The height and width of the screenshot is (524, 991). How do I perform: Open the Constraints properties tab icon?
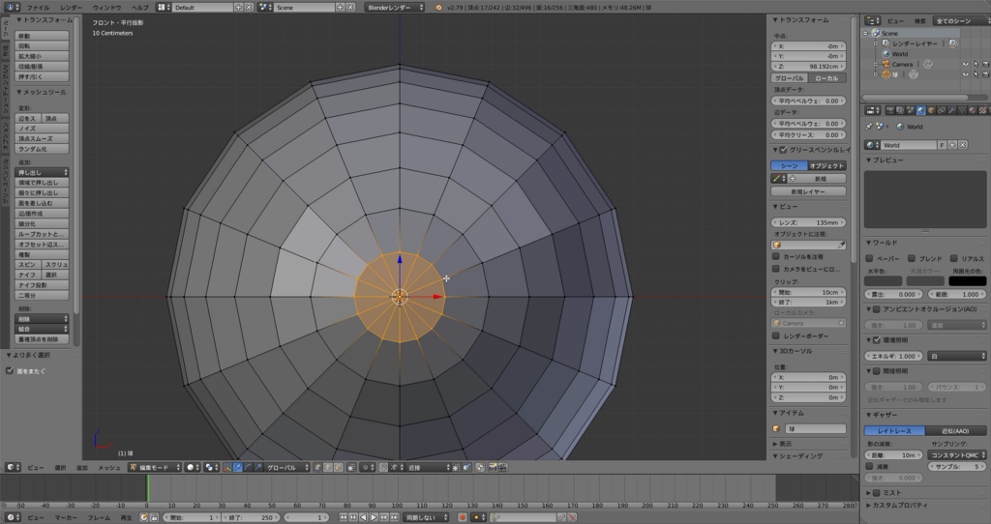[x=942, y=110]
